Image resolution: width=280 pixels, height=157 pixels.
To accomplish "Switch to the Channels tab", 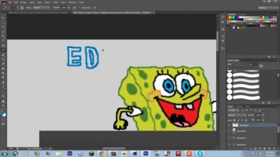I will (239, 106).
